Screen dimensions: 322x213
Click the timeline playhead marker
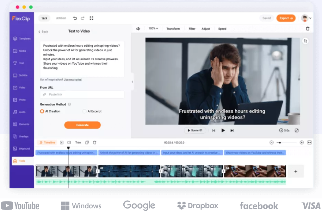pyautogui.click(x=68, y=148)
